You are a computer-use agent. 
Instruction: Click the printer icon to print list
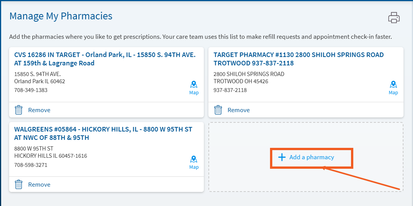click(x=394, y=17)
